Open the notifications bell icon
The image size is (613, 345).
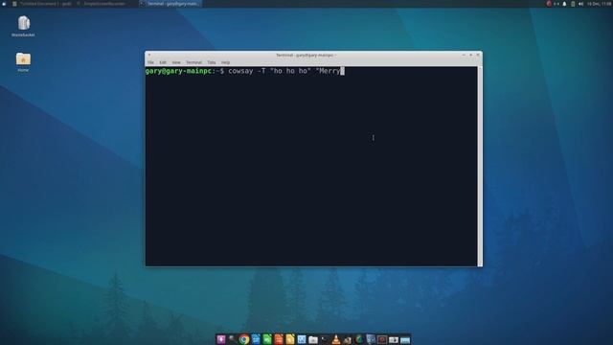point(564,4)
